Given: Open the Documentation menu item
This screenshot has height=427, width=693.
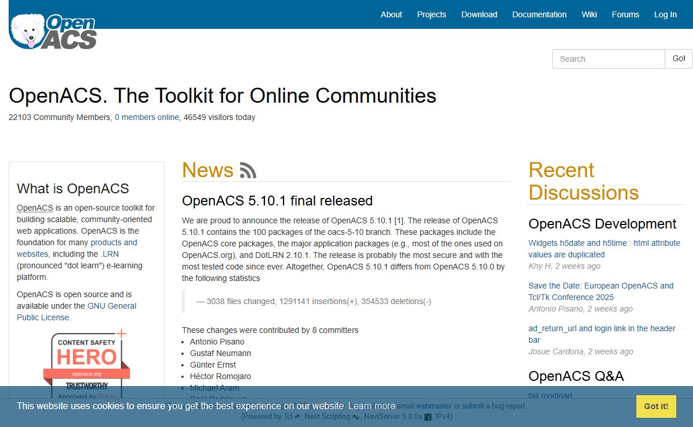Looking at the screenshot, I should pos(539,14).
